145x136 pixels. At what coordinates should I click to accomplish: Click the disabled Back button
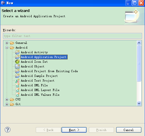[x=48, y=130]
